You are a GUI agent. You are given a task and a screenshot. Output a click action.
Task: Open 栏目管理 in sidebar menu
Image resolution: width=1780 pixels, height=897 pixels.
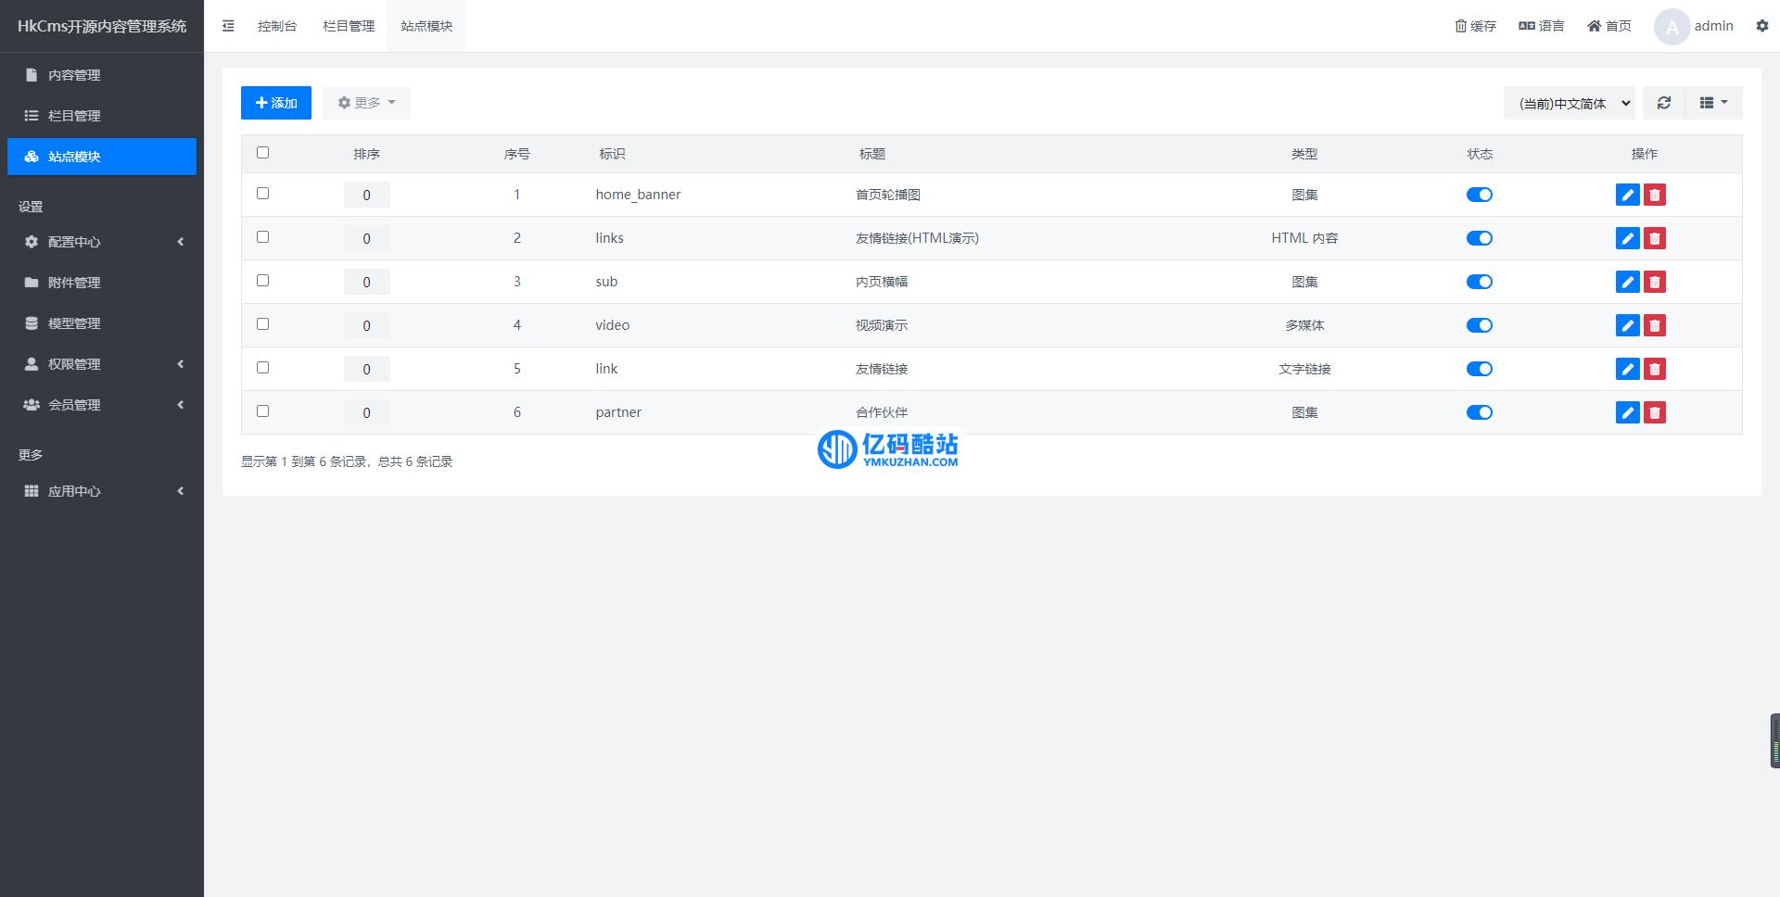(x=102, y=116)
